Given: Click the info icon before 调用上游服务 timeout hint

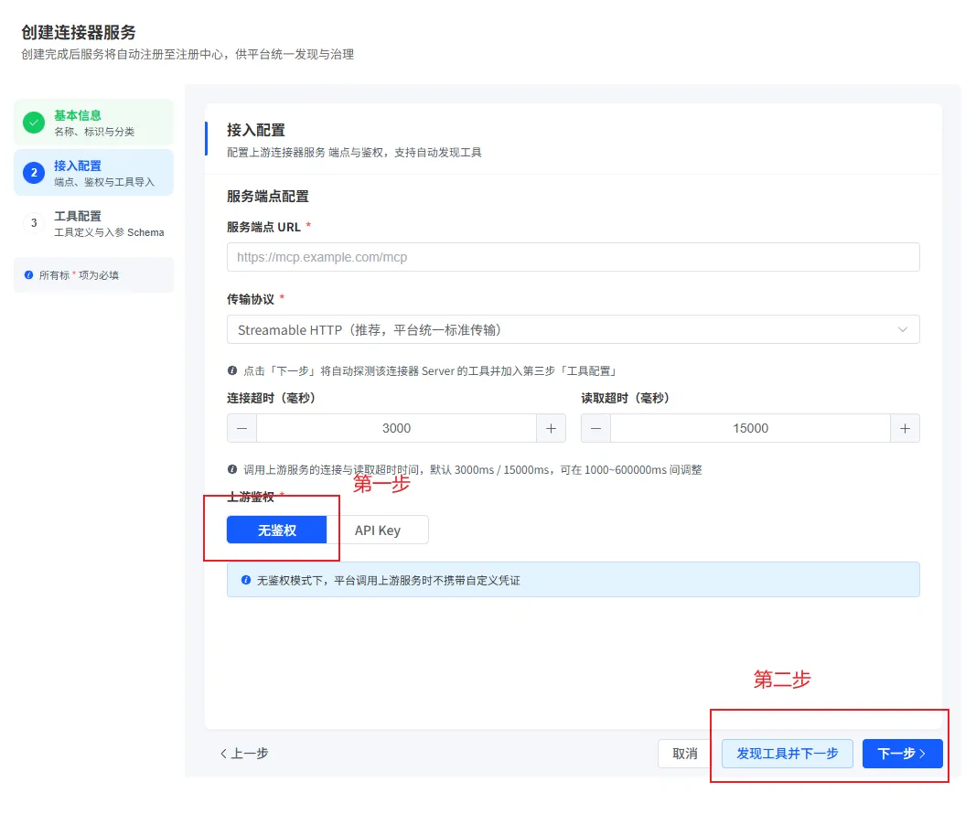Looking at the screenshot, I should (232, 469).
